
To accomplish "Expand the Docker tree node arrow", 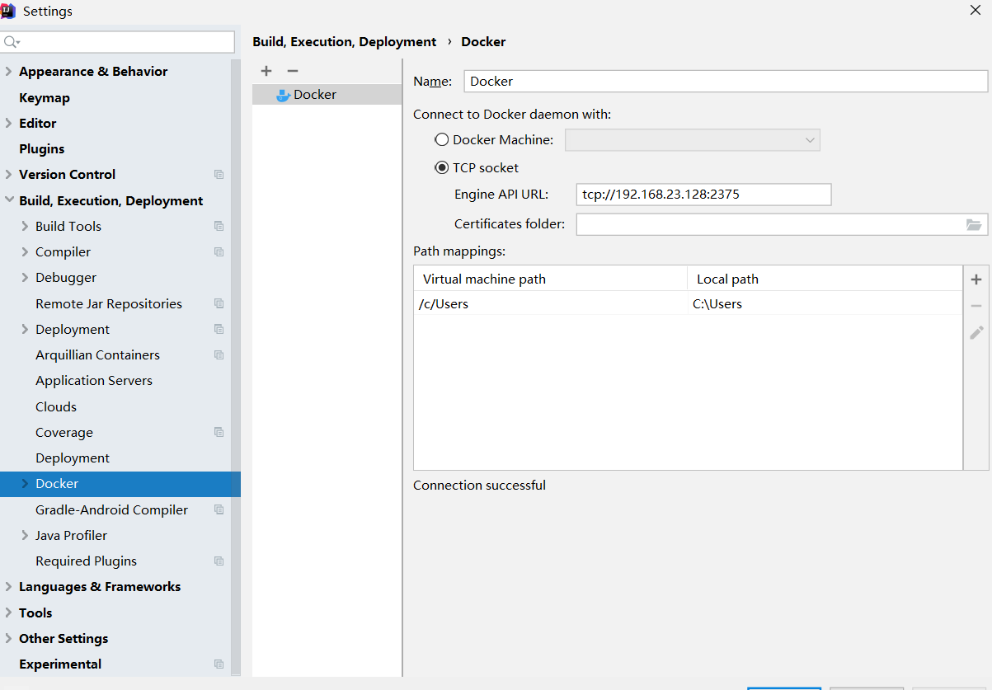I will (x=25, y=484).
